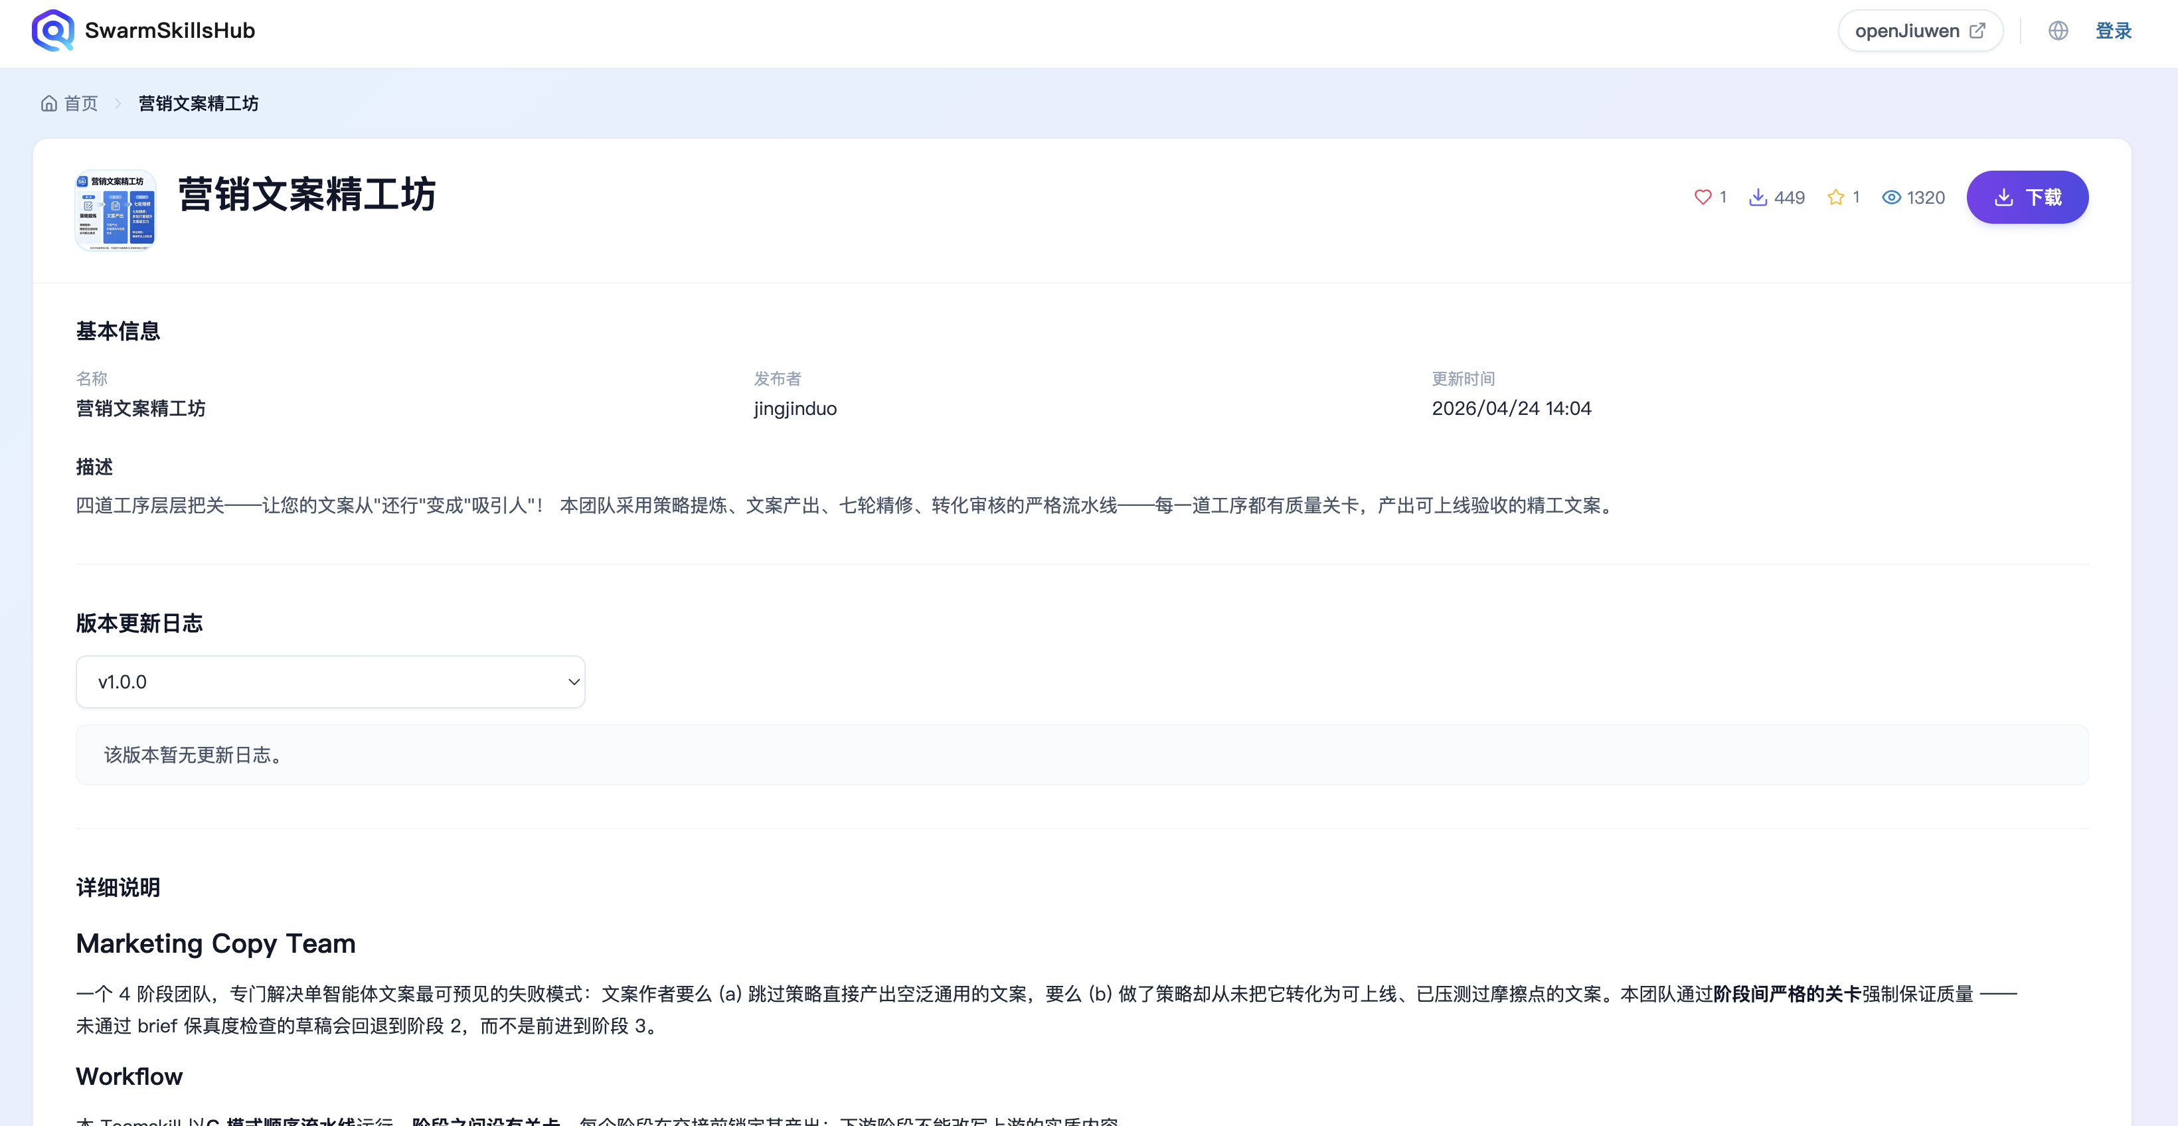Screen dimensions: 2178x1126
Task: Select the name value 营销文案精工坊 under 名称
Action: tap(140, 408)
